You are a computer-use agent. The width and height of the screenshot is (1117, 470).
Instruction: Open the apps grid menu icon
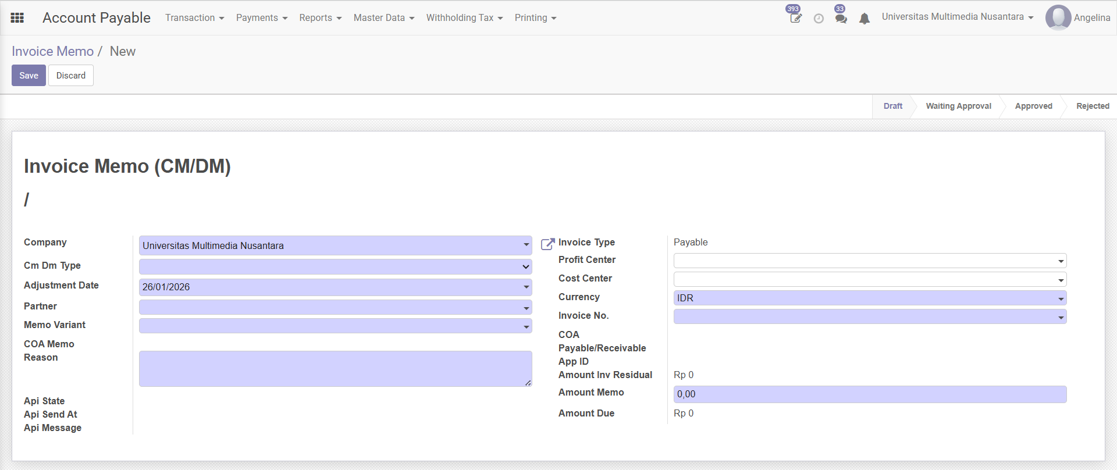(x=17, y=18)
